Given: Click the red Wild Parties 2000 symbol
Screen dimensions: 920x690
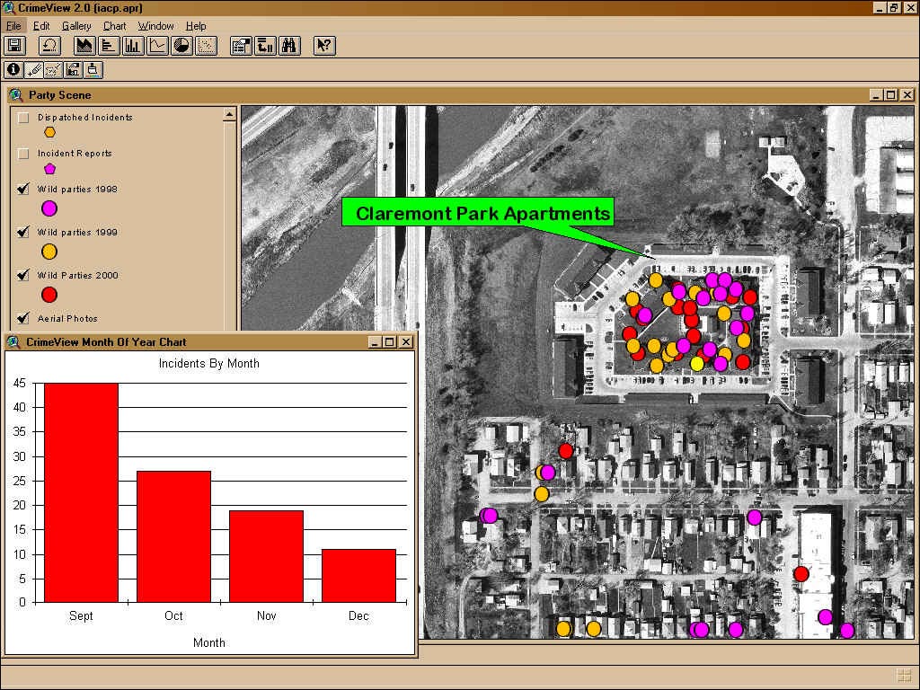Looking at the screenshot, I should coord(49,295).
